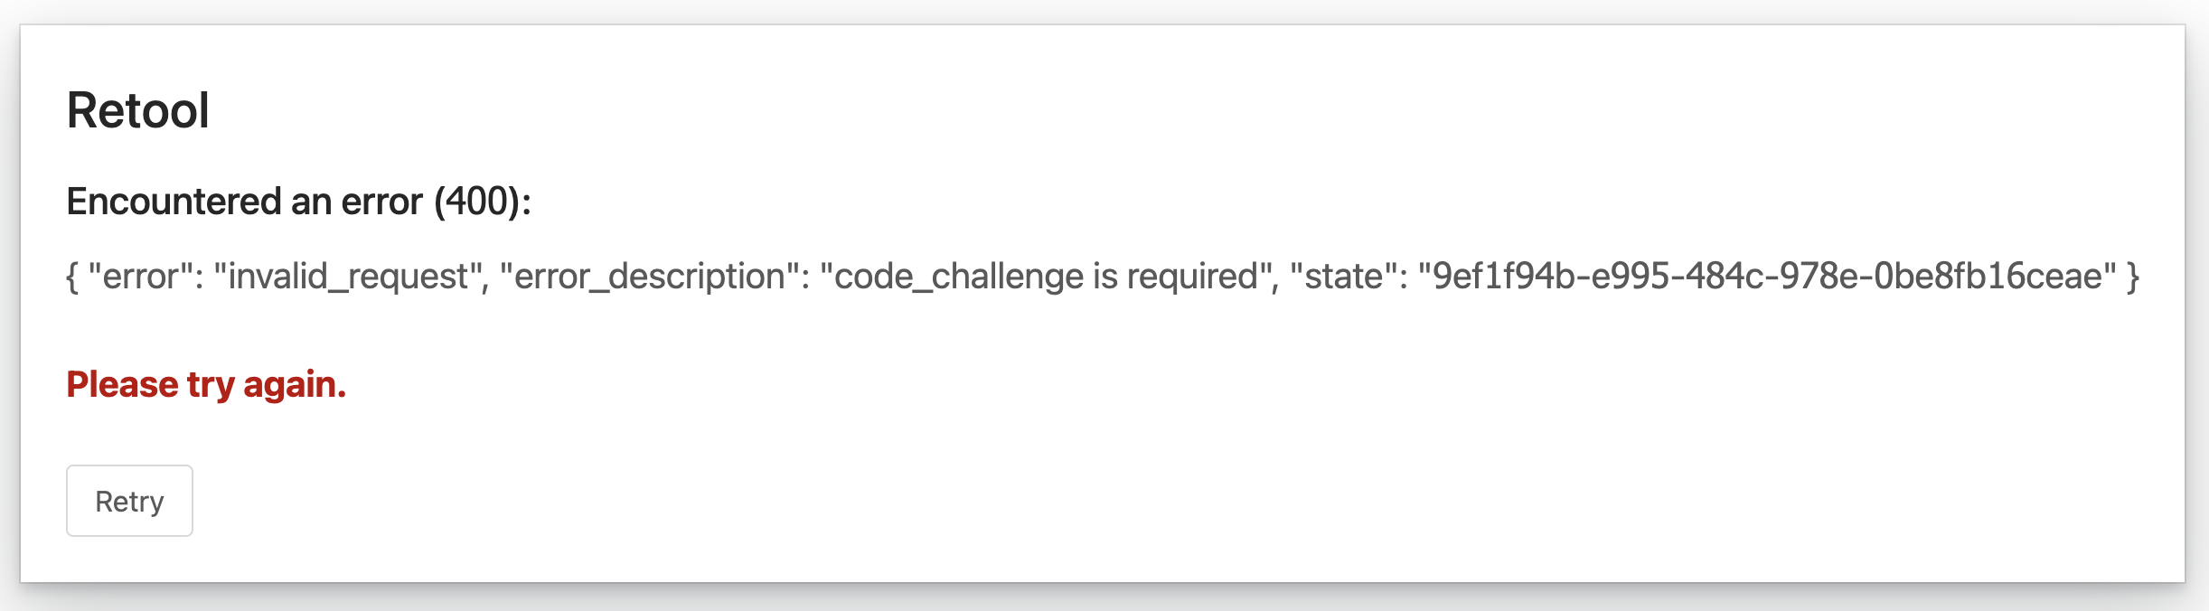
Task: Click the word 'again.' in the red message
Action: coord(295,385)
